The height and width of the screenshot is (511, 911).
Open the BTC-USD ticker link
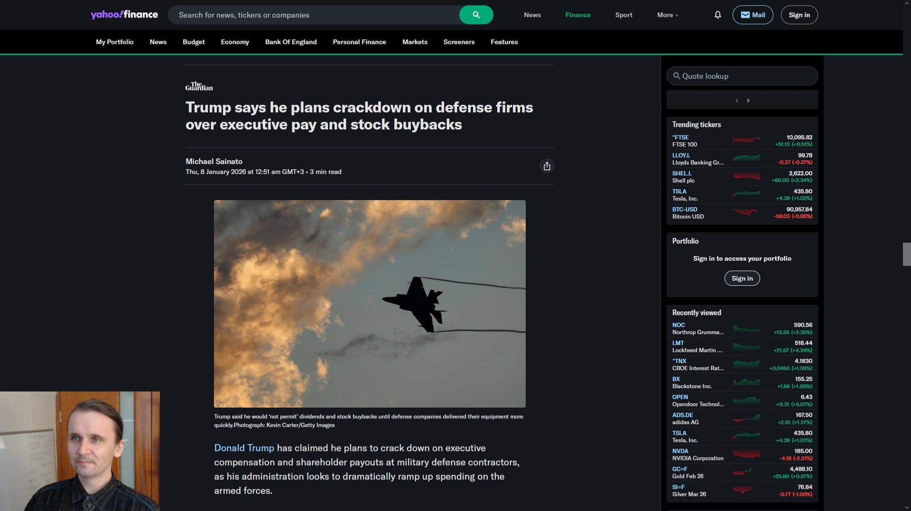(x=685, y=209)
